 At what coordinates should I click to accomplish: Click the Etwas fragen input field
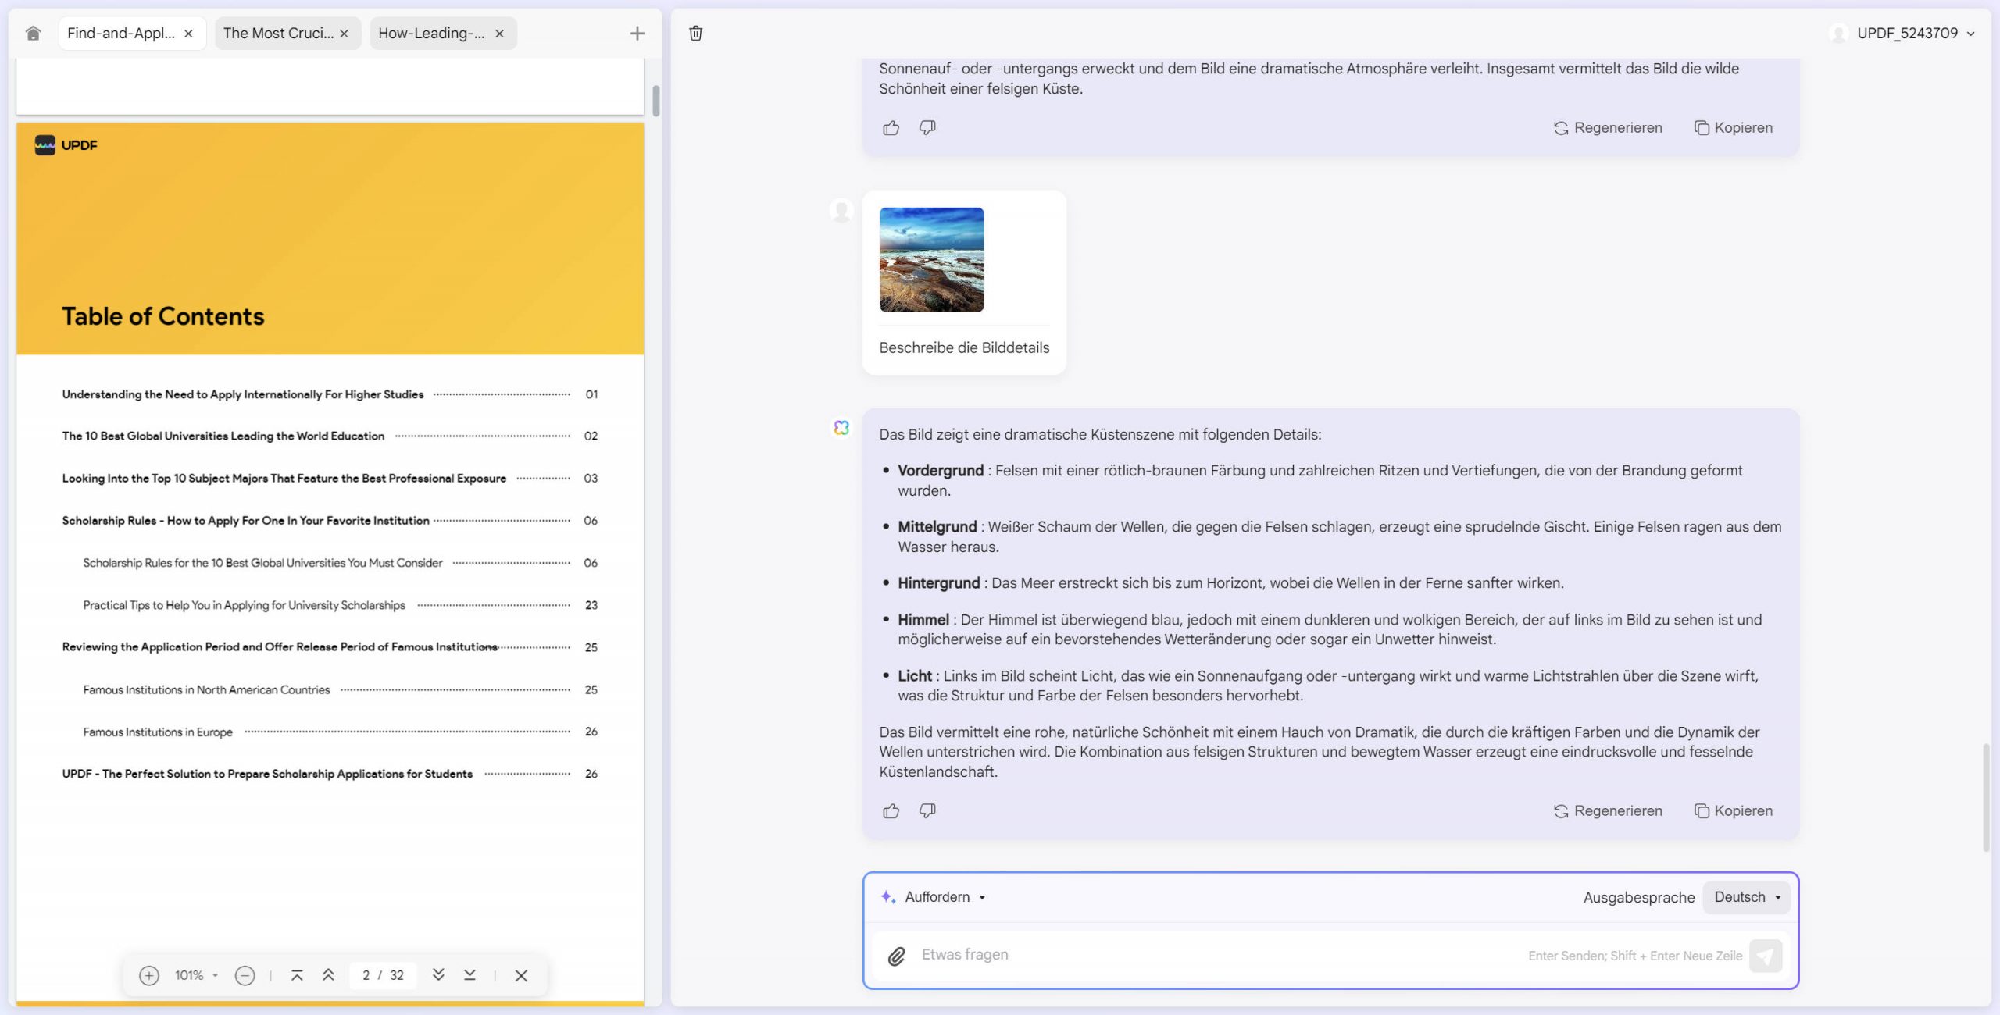[1219, 955]
